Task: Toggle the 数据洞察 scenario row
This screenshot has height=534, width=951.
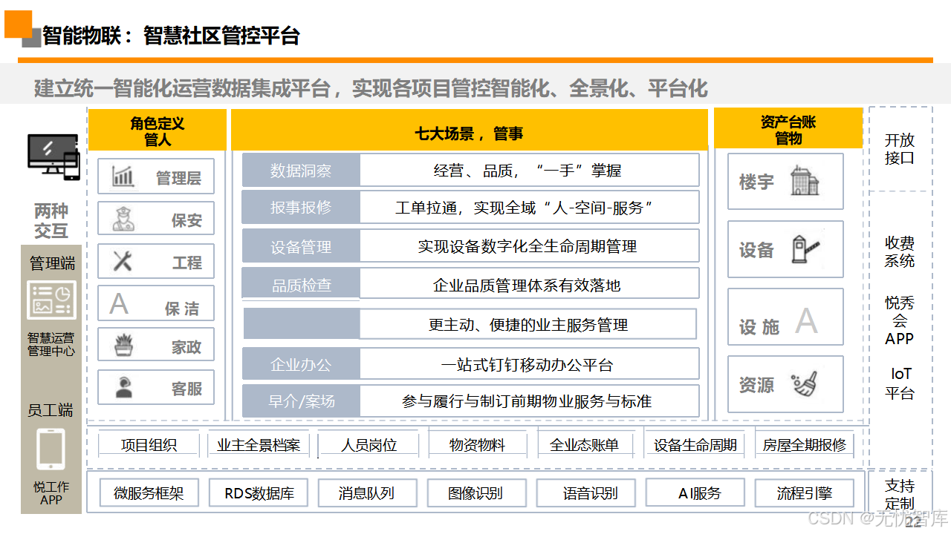Action: pos(300,169)
